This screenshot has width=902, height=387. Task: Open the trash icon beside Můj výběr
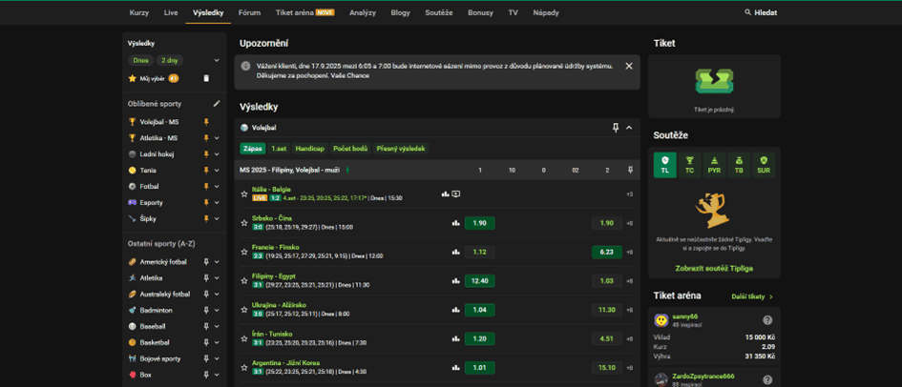(x=206, y=79)
